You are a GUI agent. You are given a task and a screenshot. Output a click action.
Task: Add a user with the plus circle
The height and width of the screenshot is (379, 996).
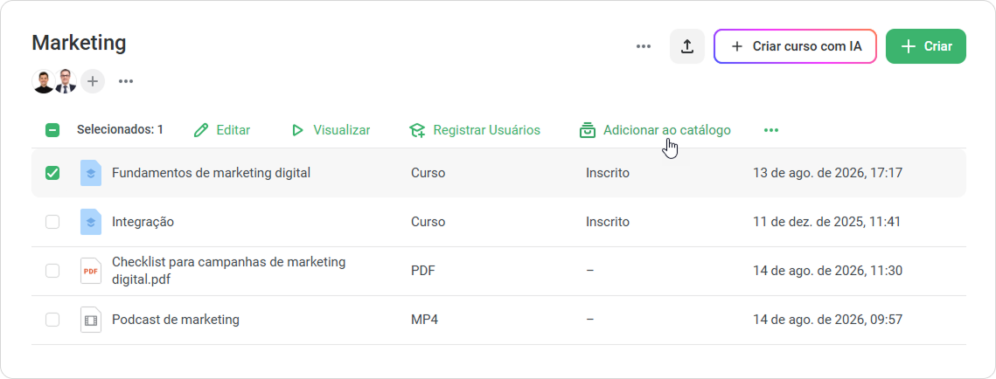[93, 81]
